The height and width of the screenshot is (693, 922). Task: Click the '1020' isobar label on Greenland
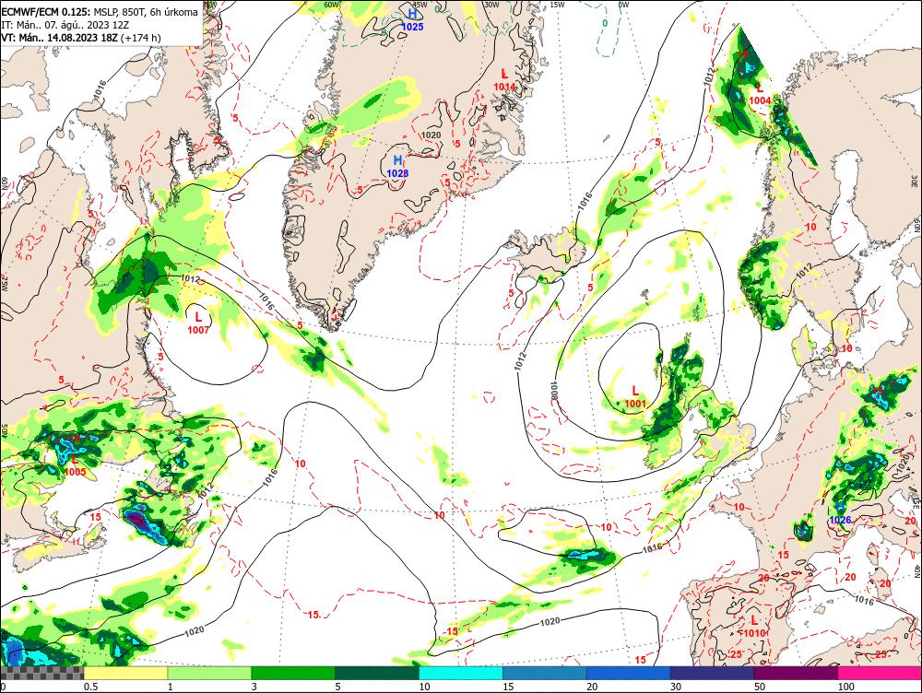431,135
